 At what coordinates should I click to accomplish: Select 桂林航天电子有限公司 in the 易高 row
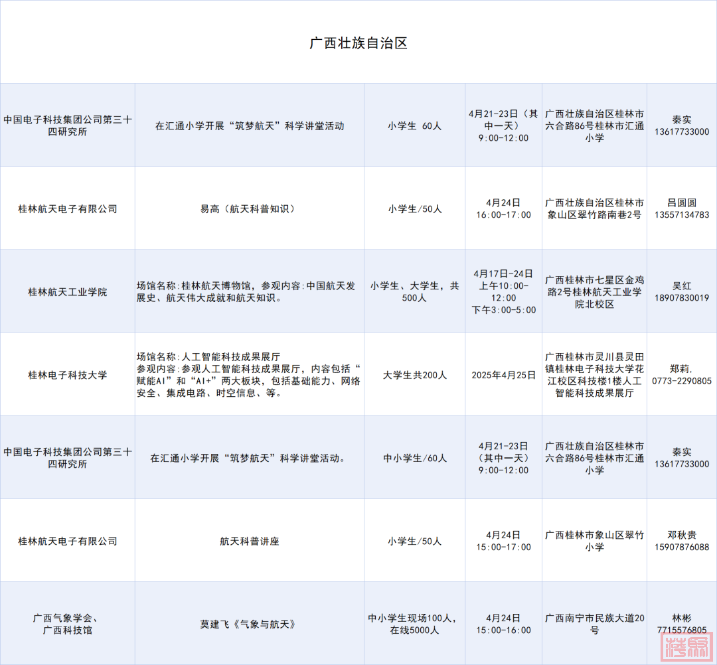tap(68, 209)
